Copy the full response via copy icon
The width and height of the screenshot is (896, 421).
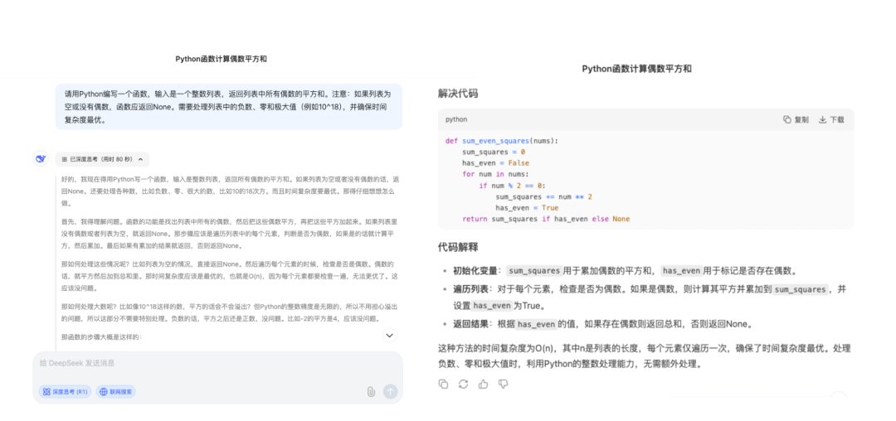tap(443, 384)
